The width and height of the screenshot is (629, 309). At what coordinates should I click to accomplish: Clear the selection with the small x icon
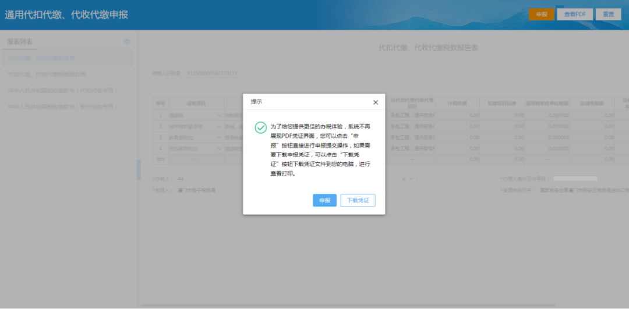click(x=404, y=179)
